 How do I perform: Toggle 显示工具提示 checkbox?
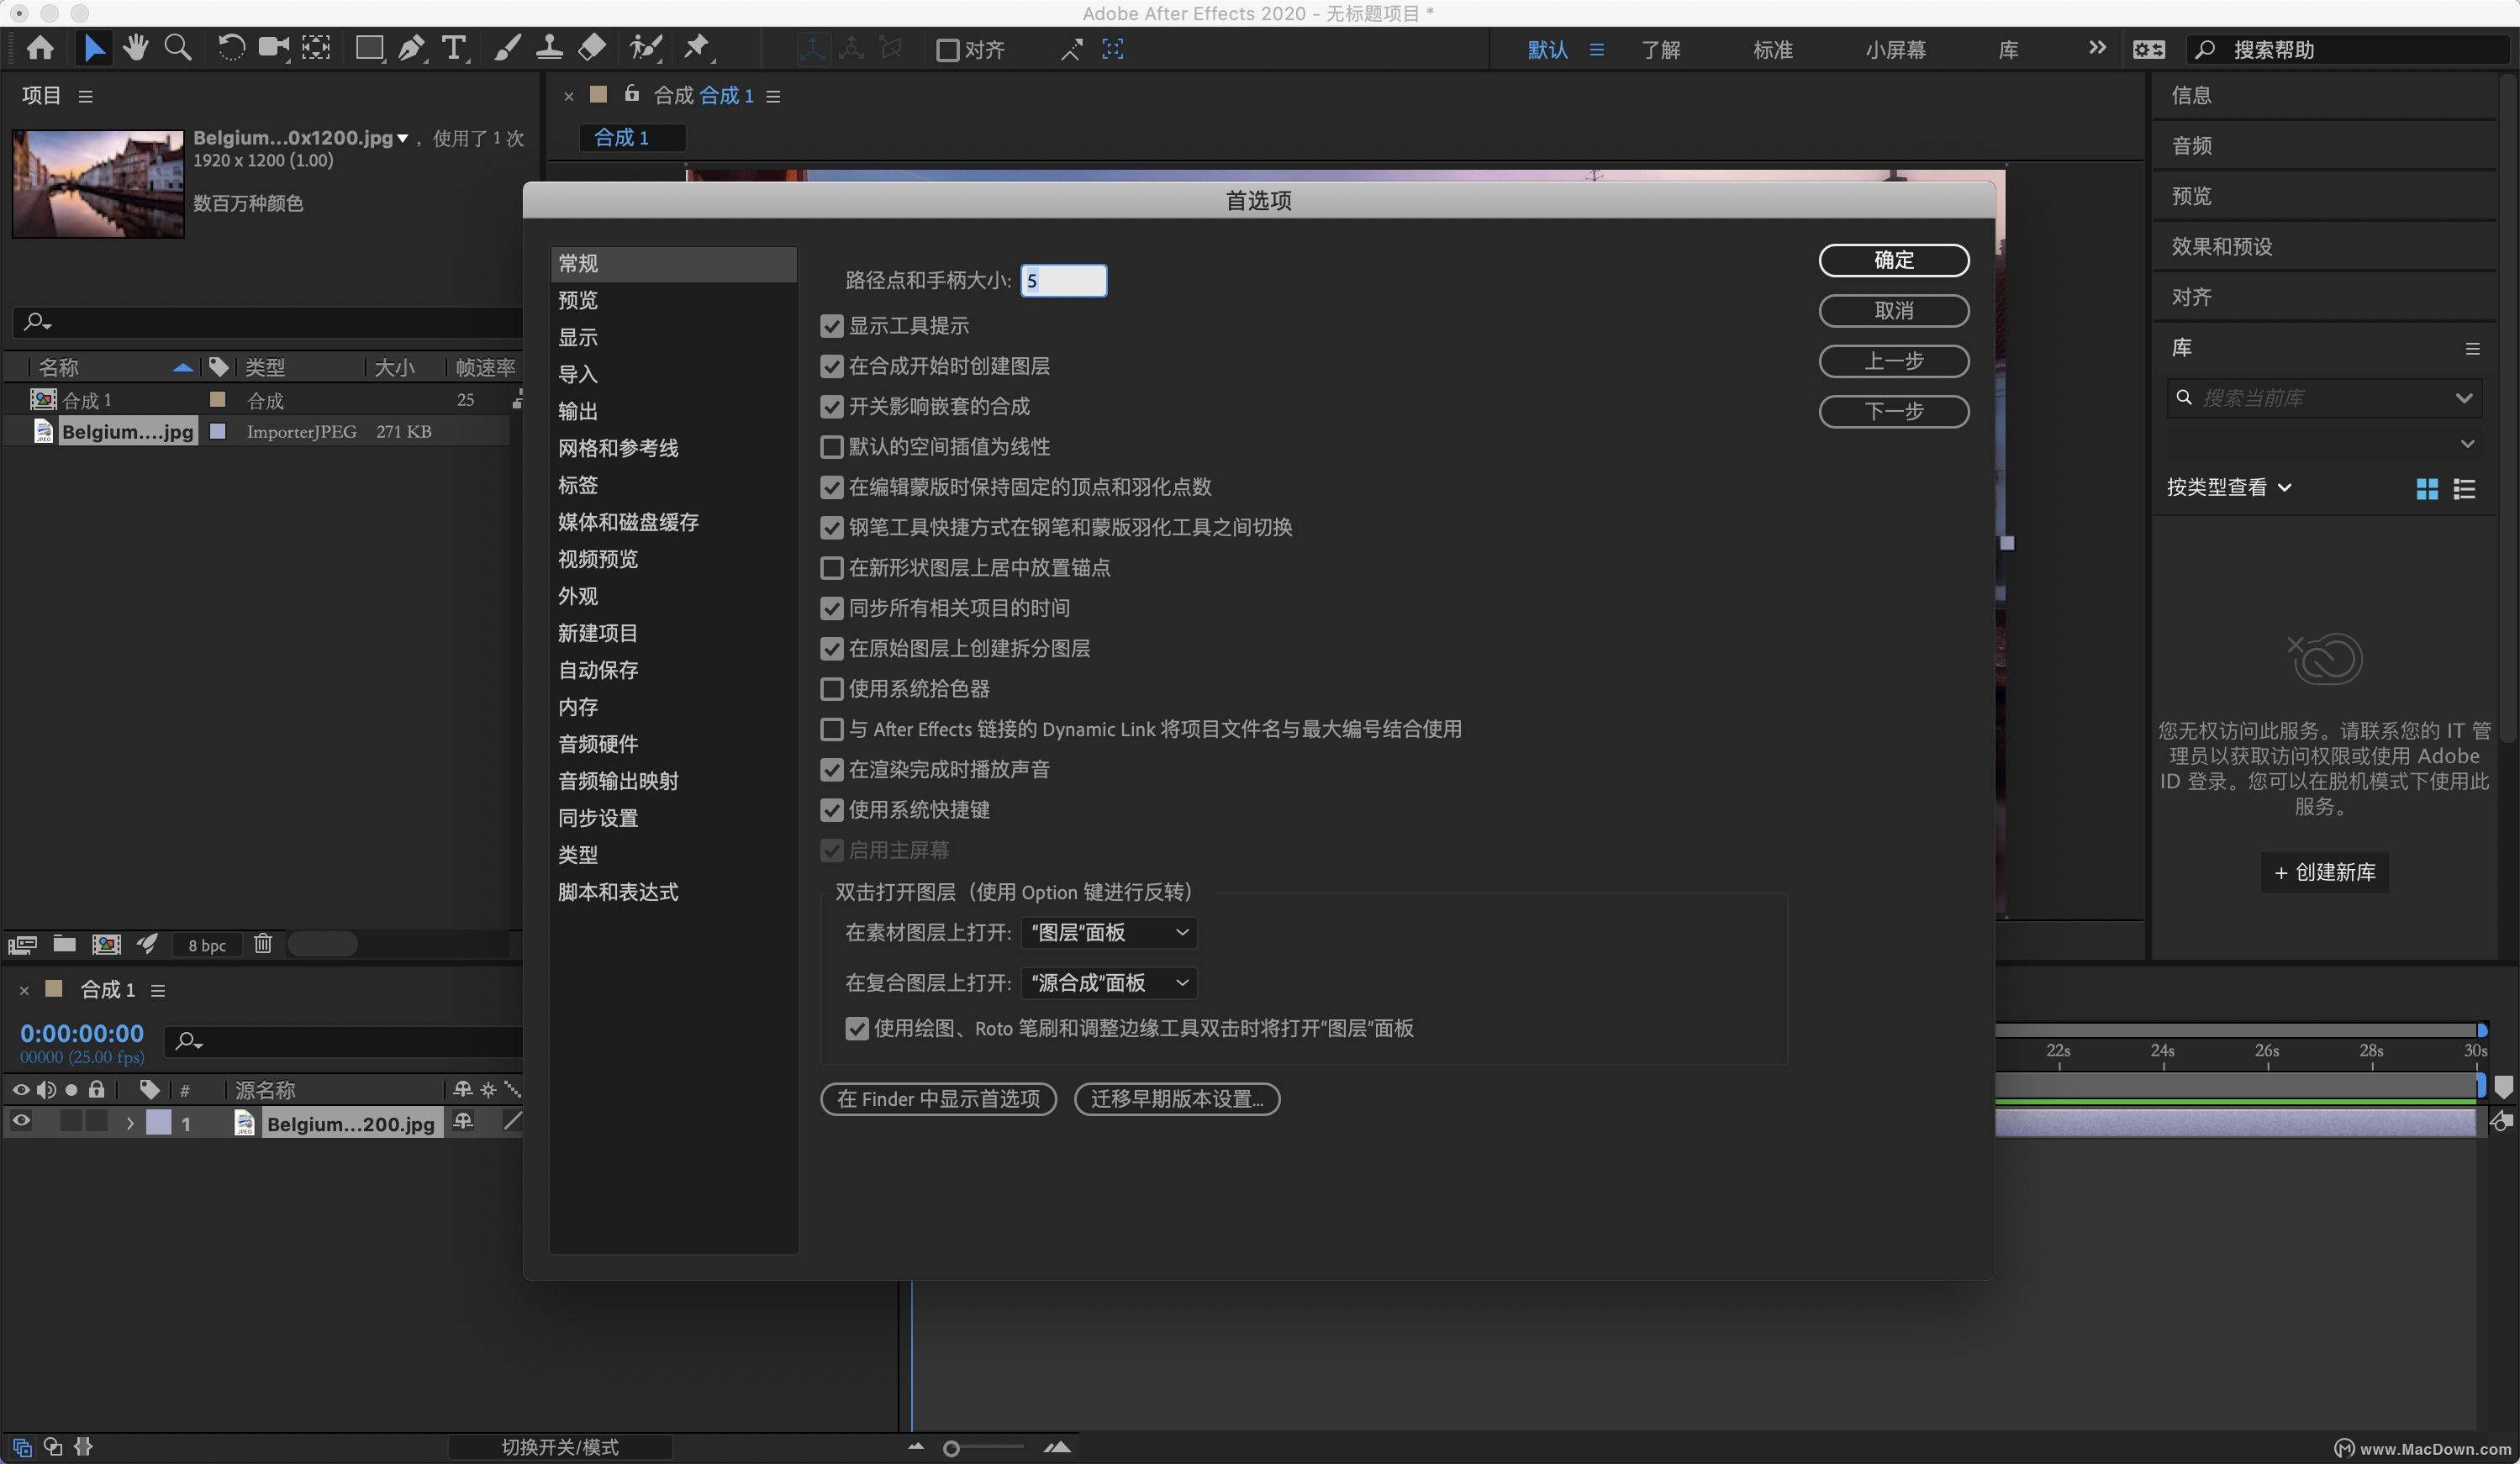pos(831,326)
